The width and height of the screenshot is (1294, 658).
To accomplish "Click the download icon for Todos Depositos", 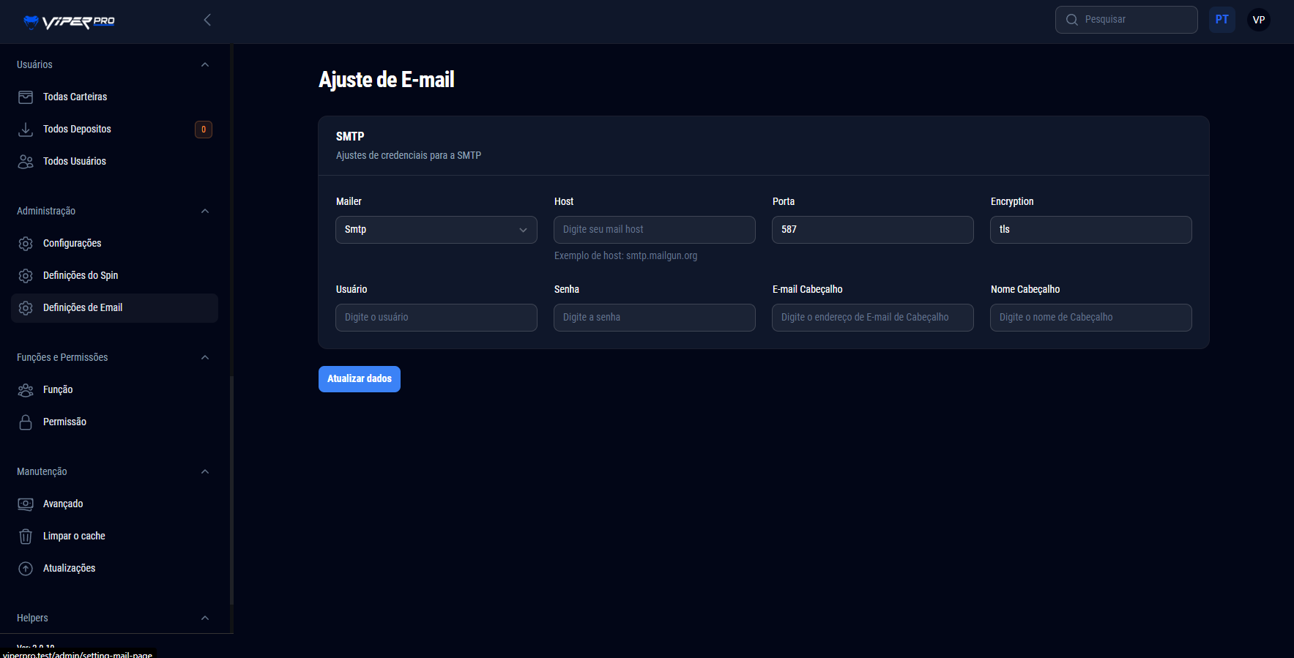I will [26, 130].
